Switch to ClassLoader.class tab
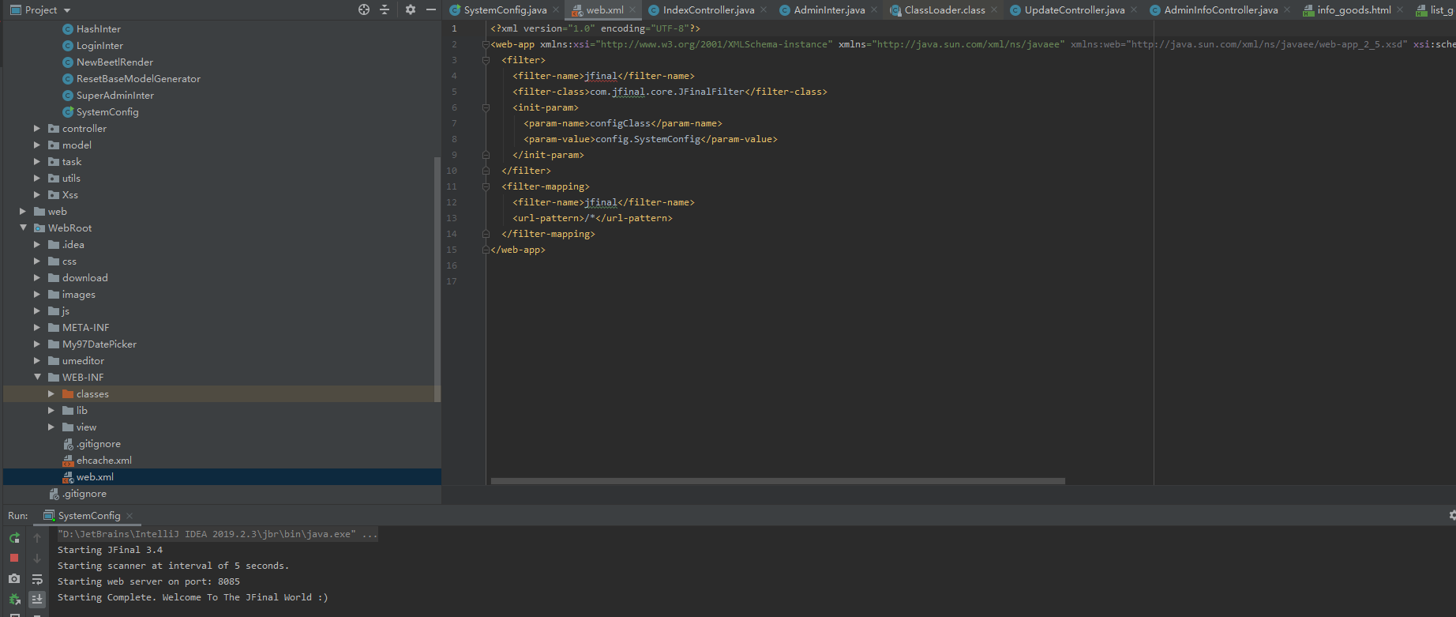Screen dimensions: 1456x617 pyautogui.click(x=944, y=9)
